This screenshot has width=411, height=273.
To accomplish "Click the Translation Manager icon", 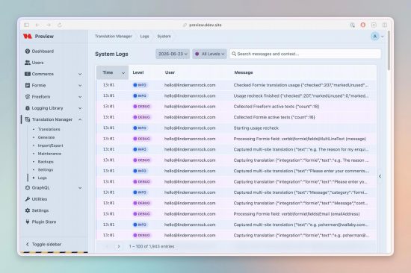I will (x=27, y=119).
